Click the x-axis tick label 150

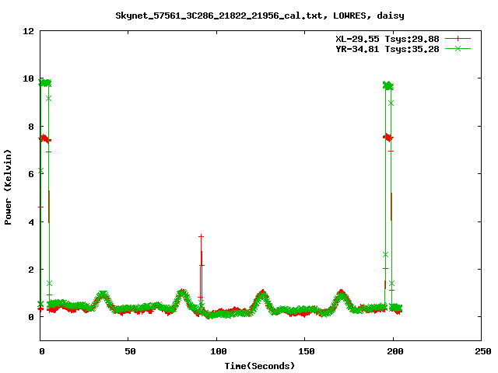pyautogui.click(x=306, y=351)
